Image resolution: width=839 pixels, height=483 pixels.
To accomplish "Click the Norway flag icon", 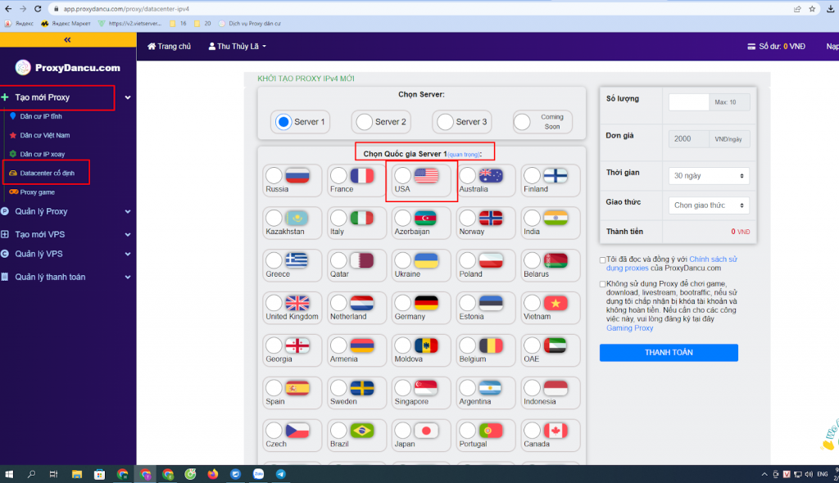I will [x=491, y=219].
